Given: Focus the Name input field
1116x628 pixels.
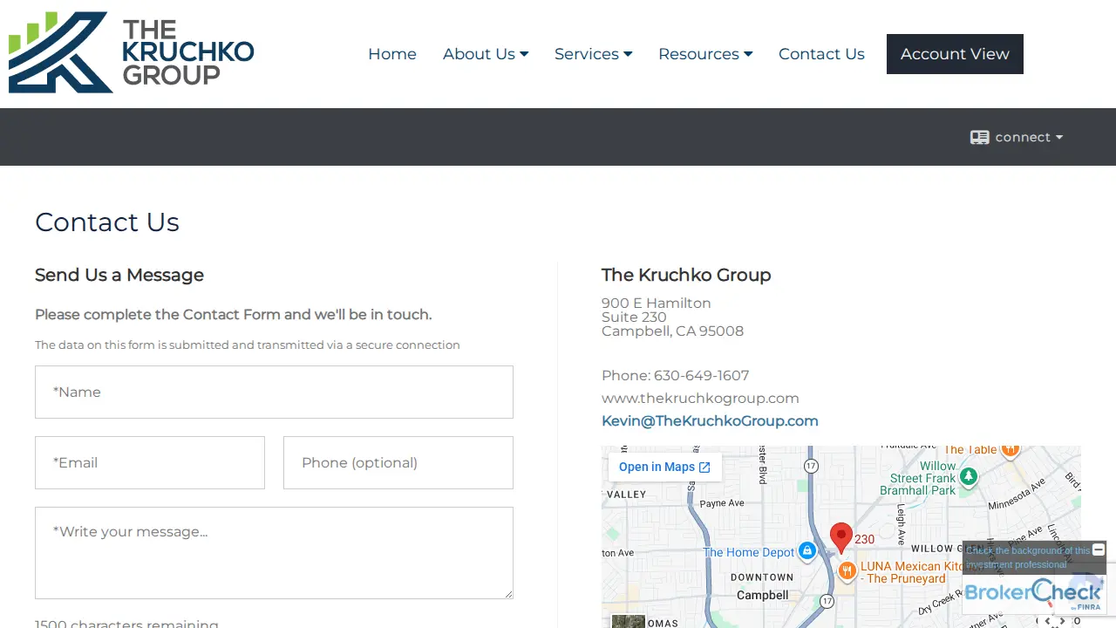Looking at the screenshot, I should coord(274,392).
